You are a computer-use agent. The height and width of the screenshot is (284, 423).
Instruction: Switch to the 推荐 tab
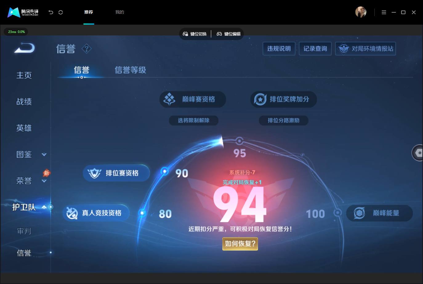point(89,12)
